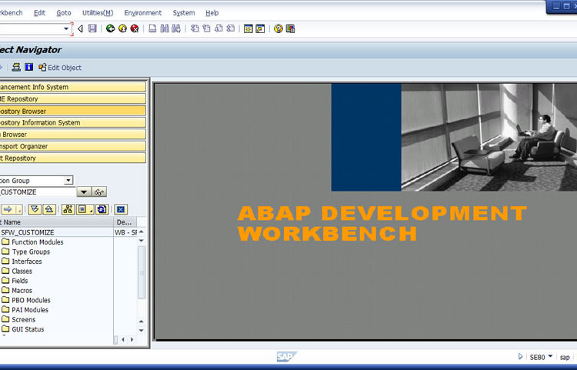The image size is (577, 370).
Task: Click the blue X close-browser icon
Action: [121, 210]
